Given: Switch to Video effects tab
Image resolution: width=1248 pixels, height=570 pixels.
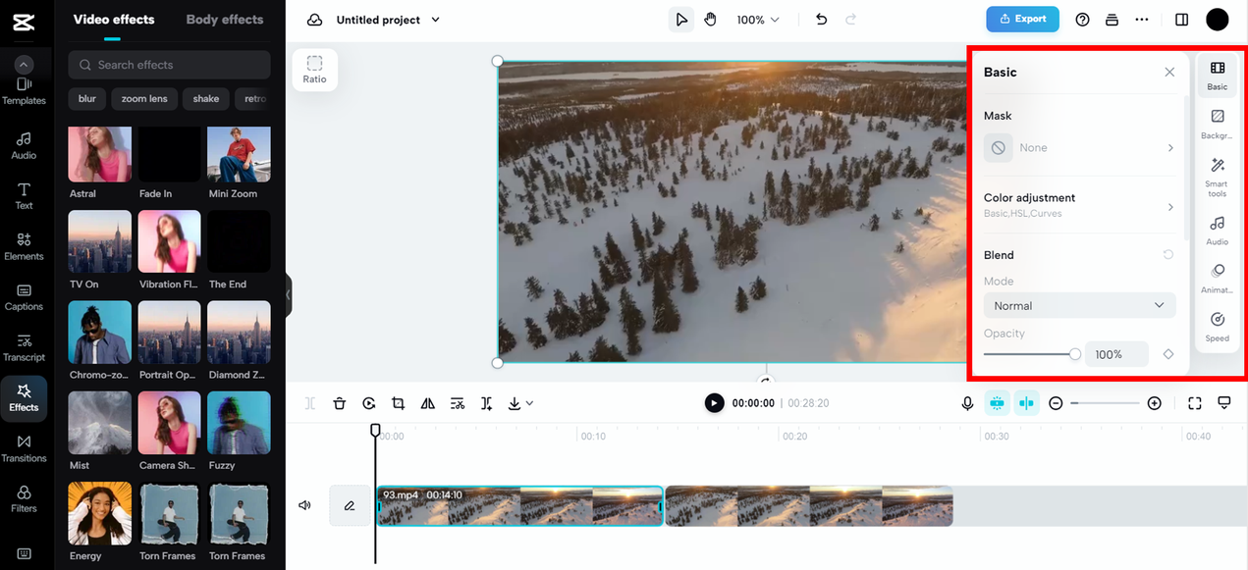Looking at the screenshot, I should click(x=113, y=20).
